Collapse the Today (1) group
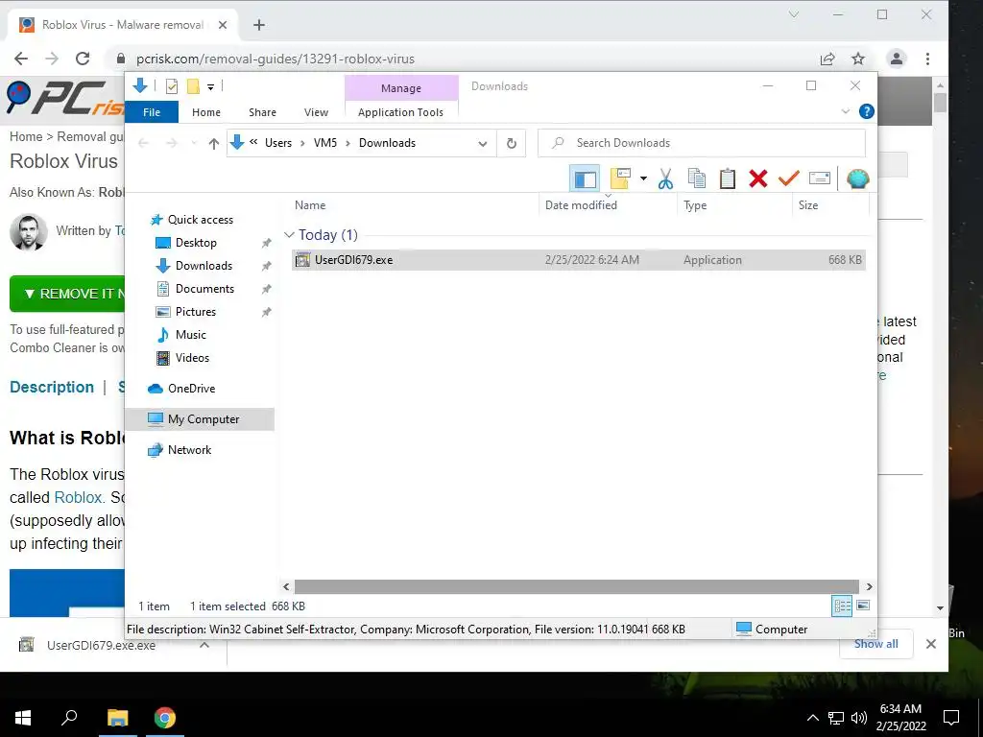This screenshot has width=983, height=737. (x=289, y=235)
